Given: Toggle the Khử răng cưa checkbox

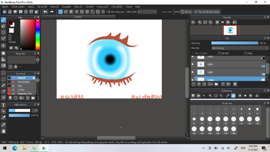Looking at the screenshot, I should pos(109,12).
